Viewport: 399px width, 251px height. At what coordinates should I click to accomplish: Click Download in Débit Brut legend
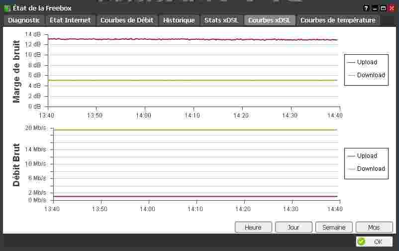371,169
